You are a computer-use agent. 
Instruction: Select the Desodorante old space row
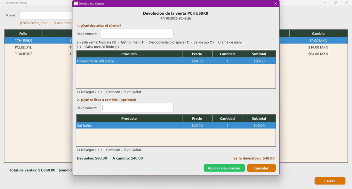(176, 61)
